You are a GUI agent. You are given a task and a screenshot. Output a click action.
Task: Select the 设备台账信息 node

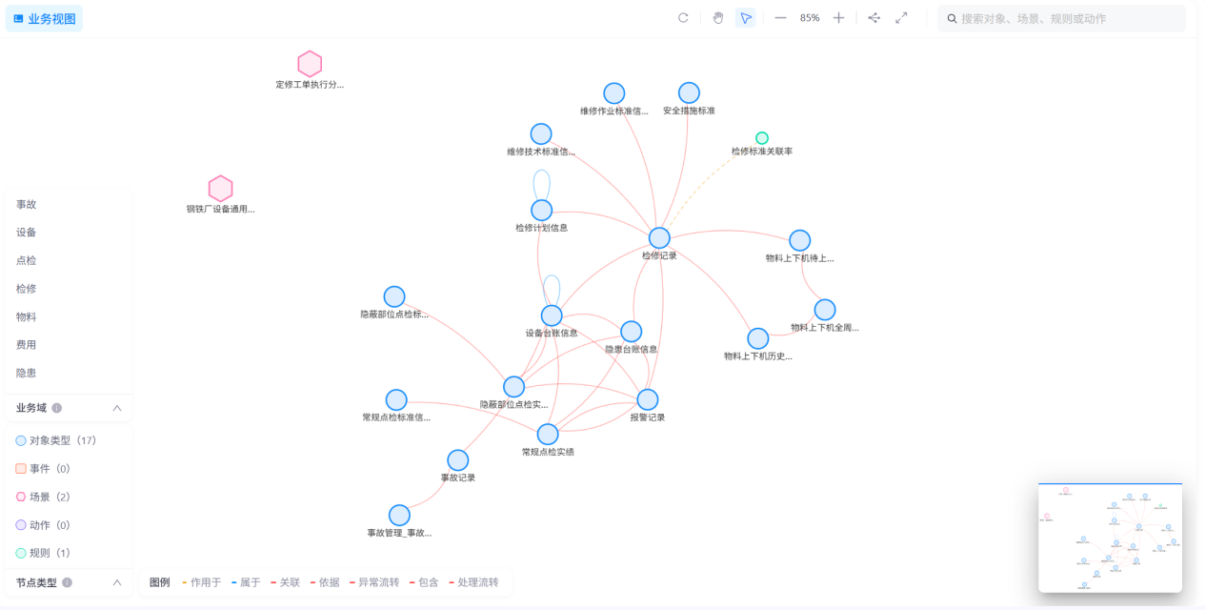tap(552, 315)
